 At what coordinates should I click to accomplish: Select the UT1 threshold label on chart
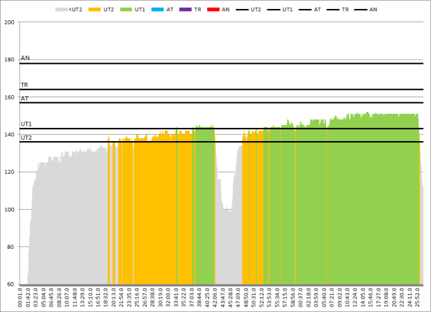(26, 124)
